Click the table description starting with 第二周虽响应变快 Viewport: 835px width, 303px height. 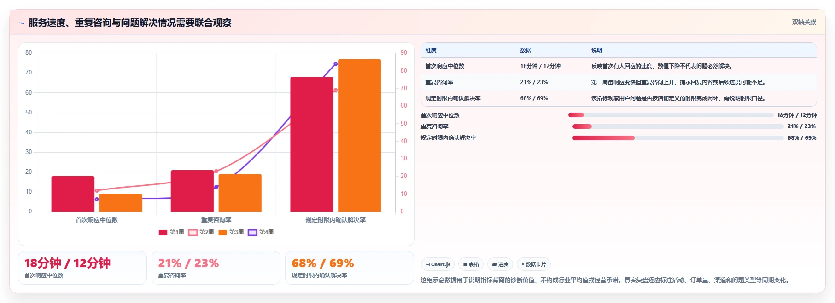click(679, 82)
